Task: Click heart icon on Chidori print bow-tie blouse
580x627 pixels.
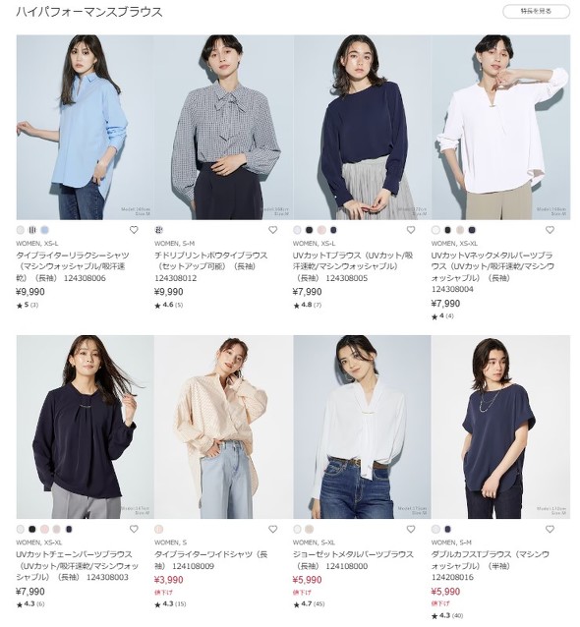Action: pyautogui.click(x=272, y=230)
